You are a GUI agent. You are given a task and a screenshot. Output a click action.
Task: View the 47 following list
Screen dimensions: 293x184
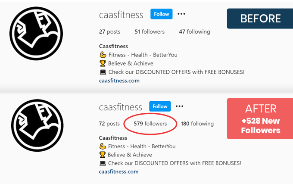pos(194,31)
